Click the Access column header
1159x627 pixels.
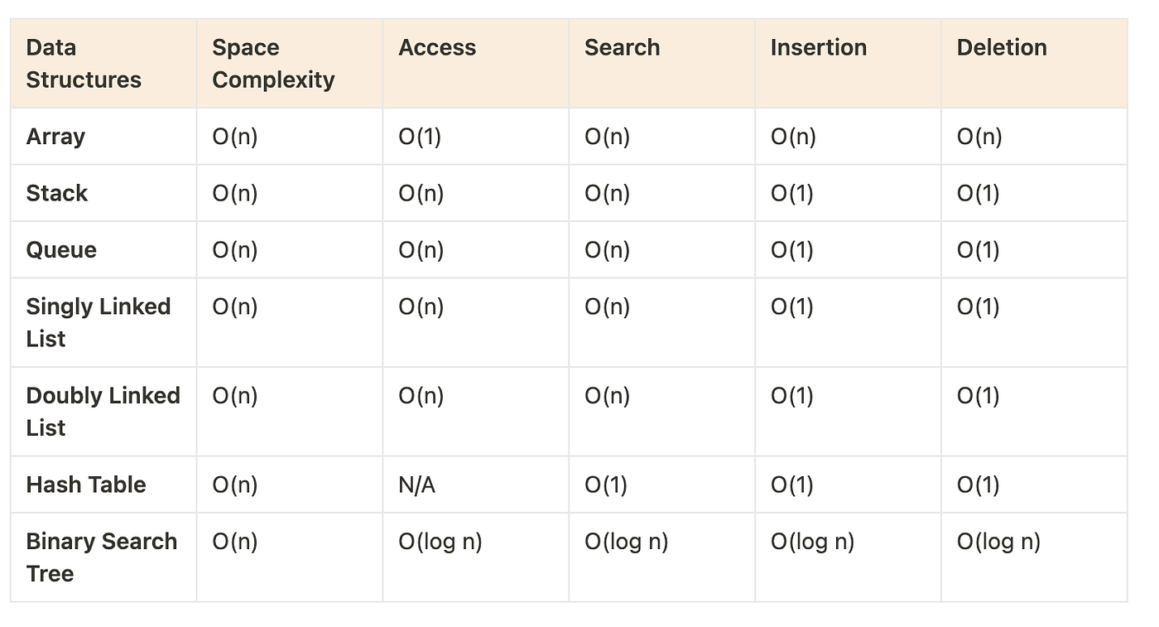point(437,48)
